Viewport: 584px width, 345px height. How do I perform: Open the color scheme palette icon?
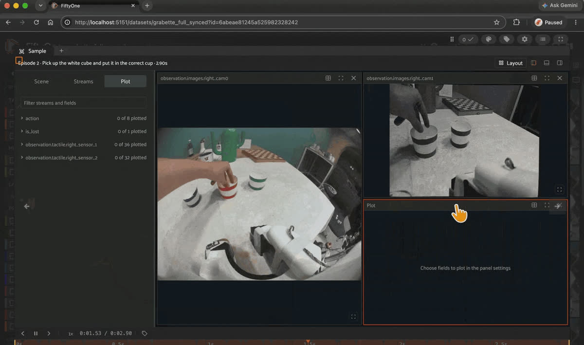tap(489, 39)
